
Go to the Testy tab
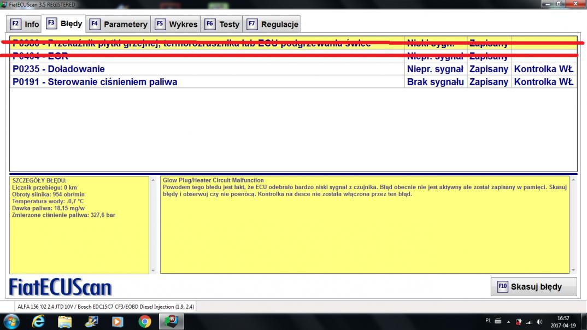[222, 25]
